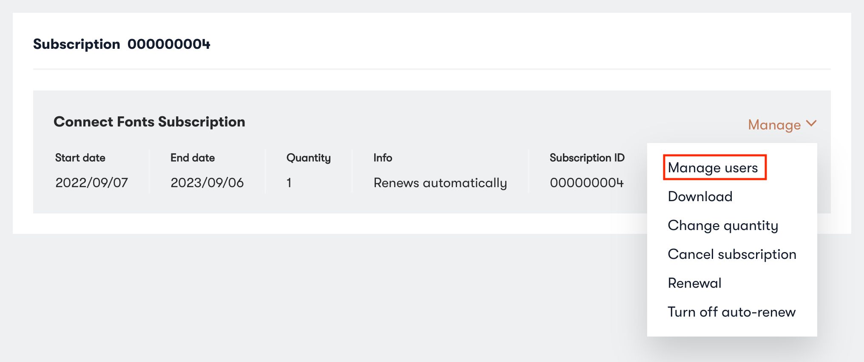Click end date value 2023/09/06
This screenshot has width=864, height=362.
[207, 183]
